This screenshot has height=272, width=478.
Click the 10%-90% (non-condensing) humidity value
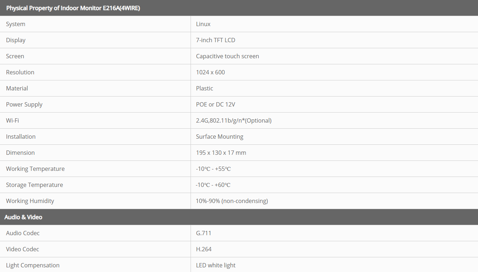[x=232, y=201]
